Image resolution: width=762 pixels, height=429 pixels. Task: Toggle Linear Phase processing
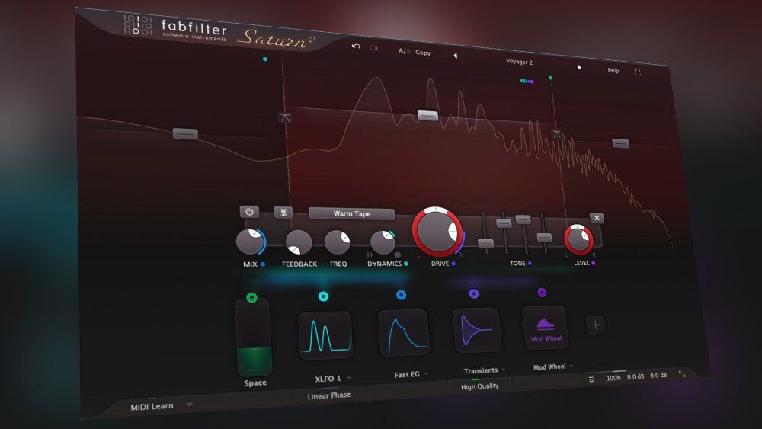tap(329, 395)
